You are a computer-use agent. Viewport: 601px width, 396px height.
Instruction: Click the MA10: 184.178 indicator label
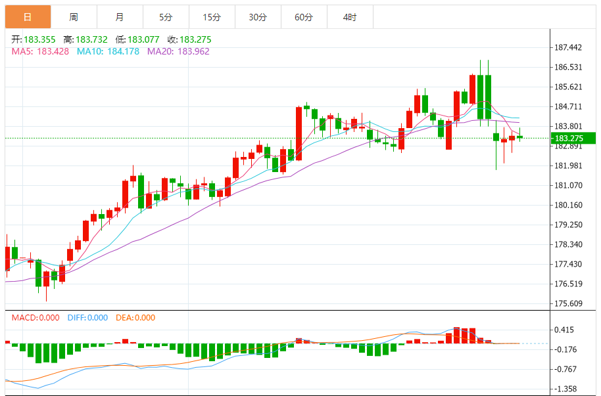click(x=108, y=51)
